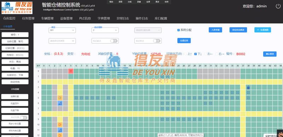Viewport: 283px width, 137px height.
Task: Select the red charging pile cell in row 0
Action: point(71,71)
